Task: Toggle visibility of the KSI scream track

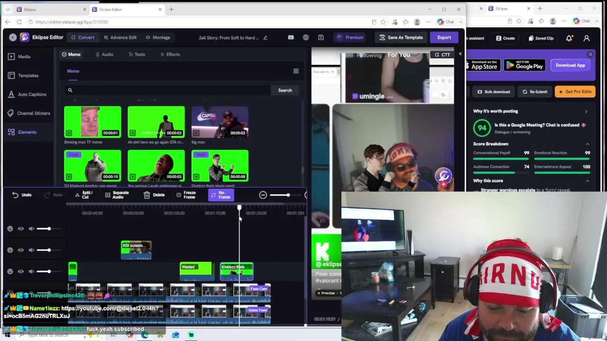Action: pos(21,250)
